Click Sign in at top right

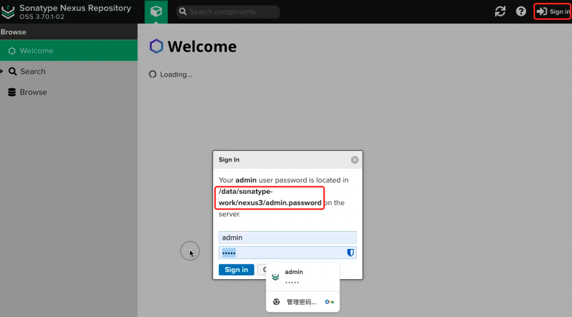[553, 12]
